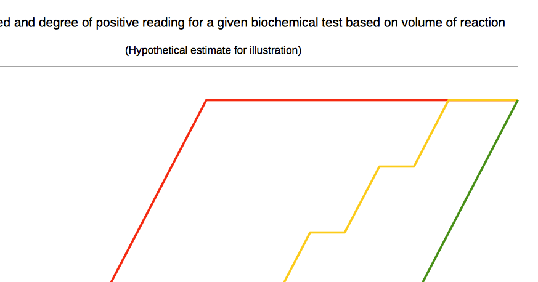Click the chart title mentioning biochemical test
The height and width of the screenshot is (282, 538).
pos(252,23)
